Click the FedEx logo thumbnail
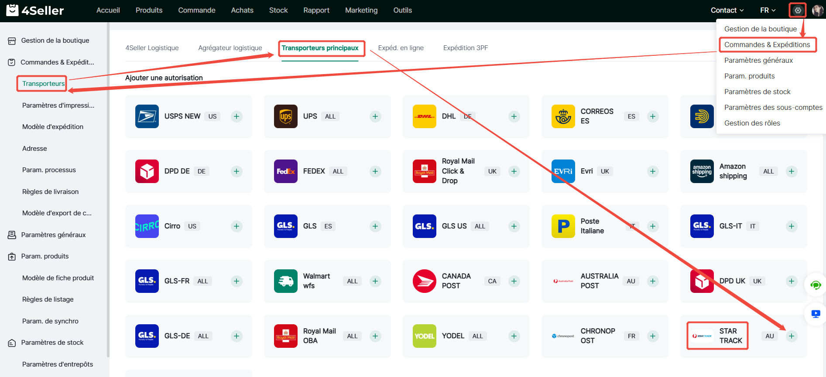 (x=286, y=171)
